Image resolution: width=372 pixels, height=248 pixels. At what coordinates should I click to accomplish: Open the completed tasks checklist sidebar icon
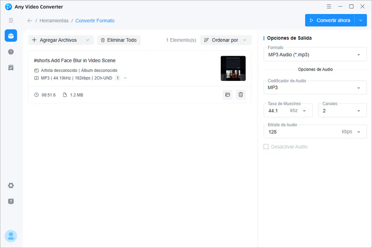[x=11, y=68]
